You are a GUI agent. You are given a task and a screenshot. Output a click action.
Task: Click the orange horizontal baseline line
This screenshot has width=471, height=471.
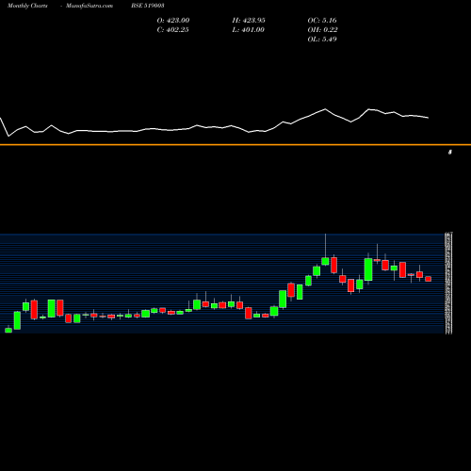pyautogui.click(x=235, y=145)
